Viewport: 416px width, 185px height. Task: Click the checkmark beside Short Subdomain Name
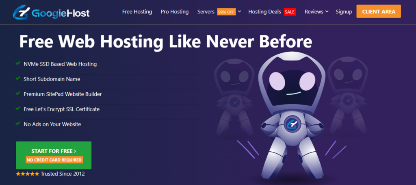[x=18, y=78]
